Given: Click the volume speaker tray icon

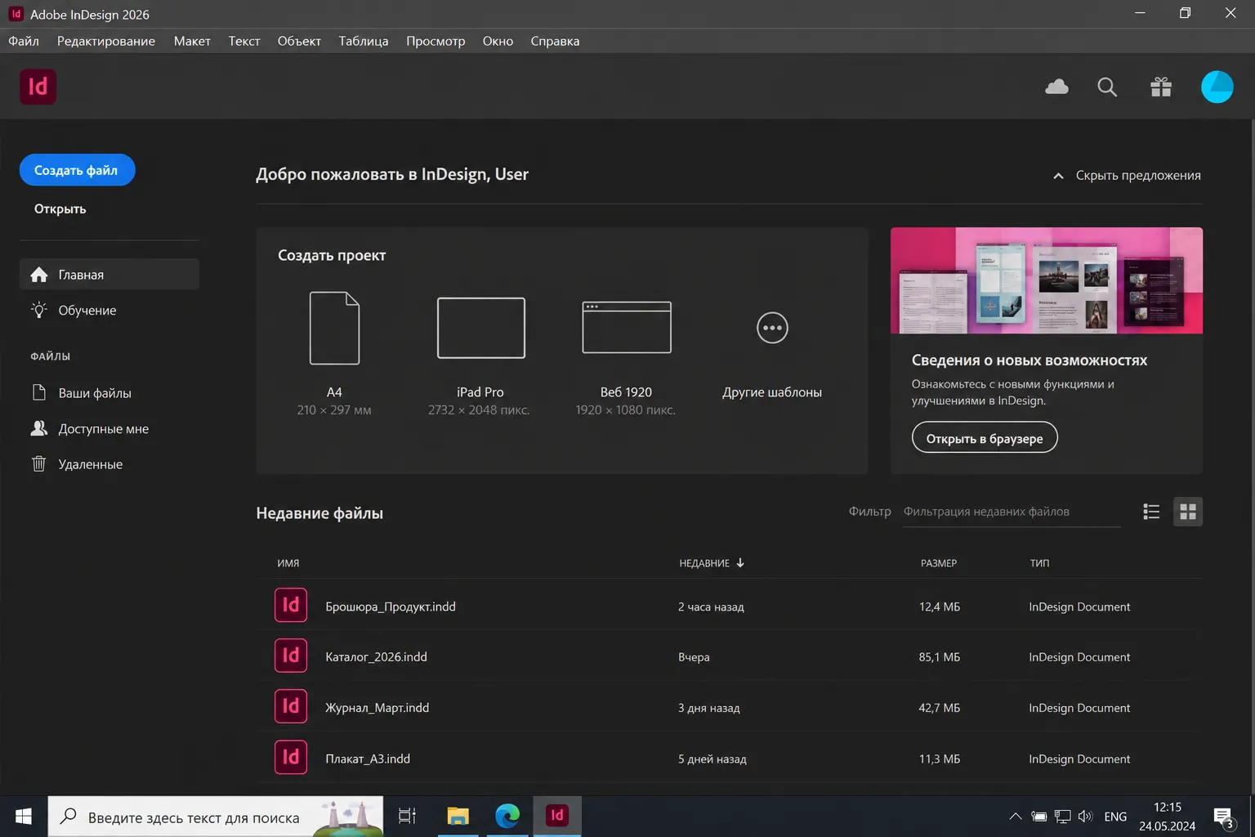Looking at the screenshot, I should [1085, 816].
